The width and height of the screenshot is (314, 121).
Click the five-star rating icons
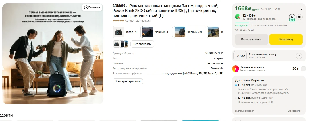118,21
